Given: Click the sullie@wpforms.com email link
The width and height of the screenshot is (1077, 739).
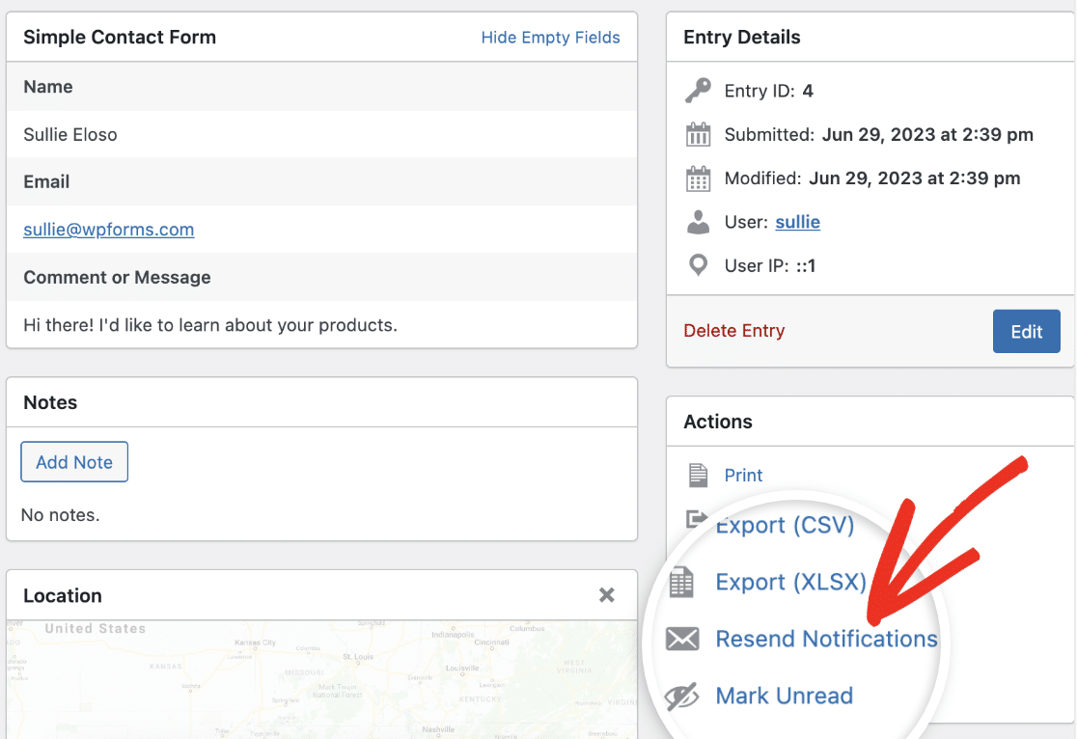Looking at the screenshot, I should [109, 230].
